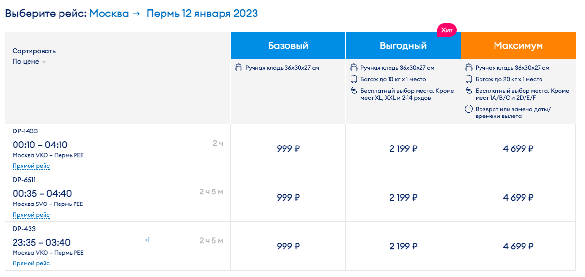Choose 999 ₽ Базовый fare for DP-1433
The width and height of the screenshot is (585, 277).
[x=288, y=148]
